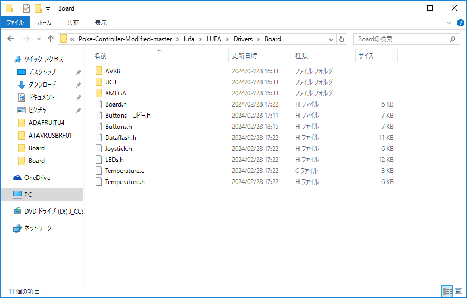Viewport: 467px width, 298px height.
Task: Click the Board breadcrumb segment
Action: click(x=273, y=39)
